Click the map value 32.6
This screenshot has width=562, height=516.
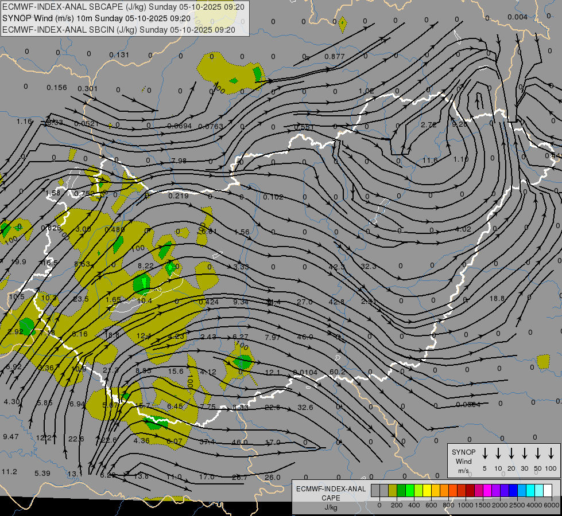pyautogui.click(x=305, y=408)
